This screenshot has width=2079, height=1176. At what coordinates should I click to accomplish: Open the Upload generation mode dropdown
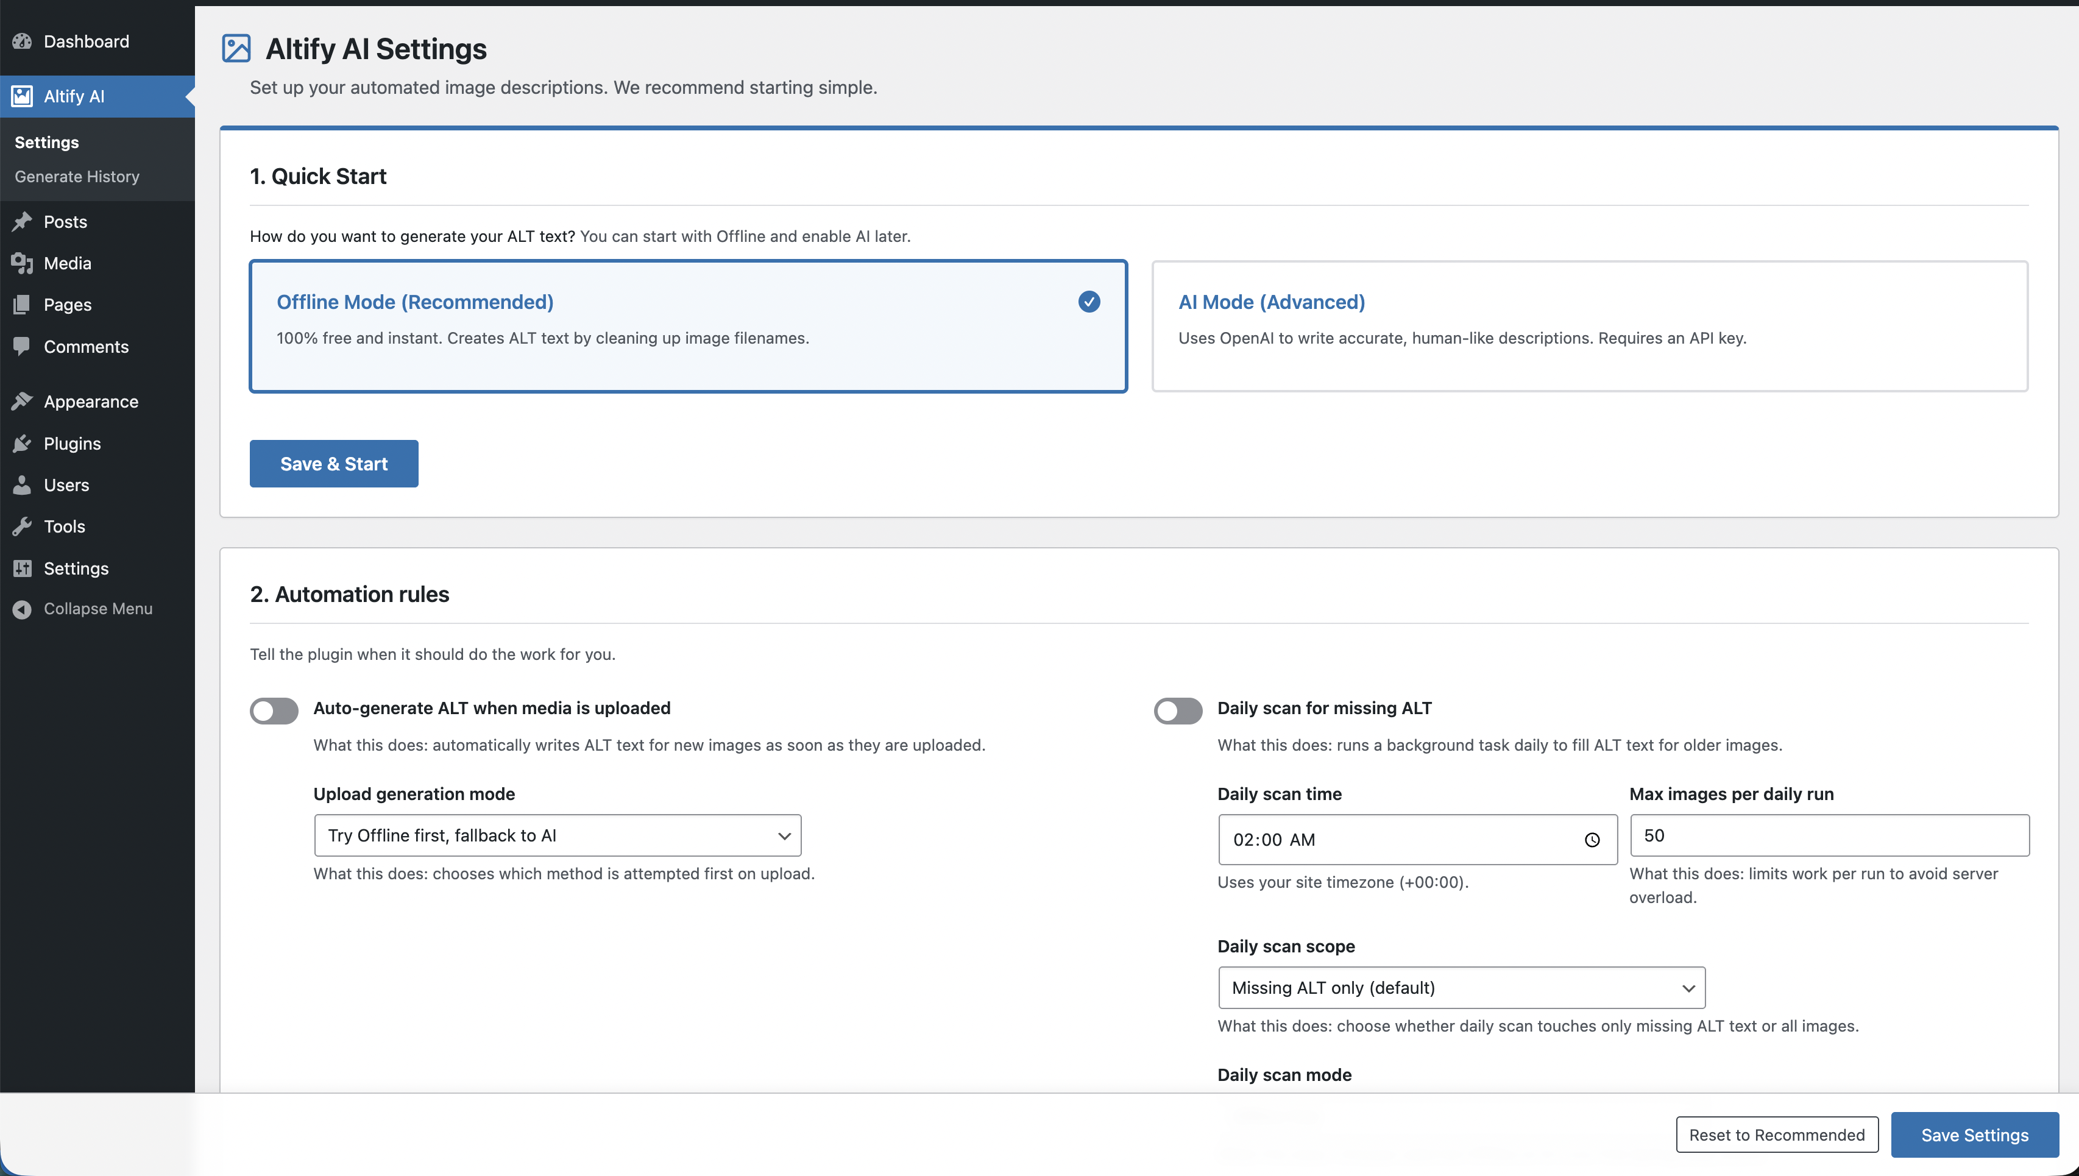pyautogui.click(x=558, y=836)
